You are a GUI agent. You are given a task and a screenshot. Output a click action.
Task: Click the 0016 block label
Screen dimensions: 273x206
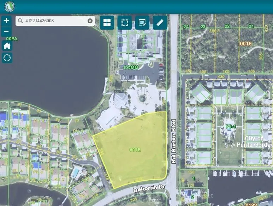245,44
